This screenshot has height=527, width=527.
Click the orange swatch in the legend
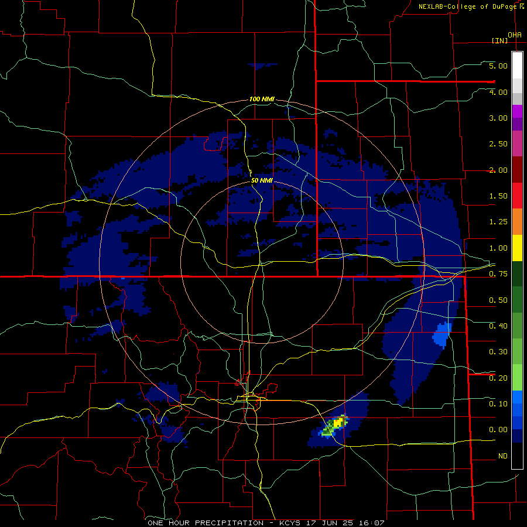coord(517,221)
